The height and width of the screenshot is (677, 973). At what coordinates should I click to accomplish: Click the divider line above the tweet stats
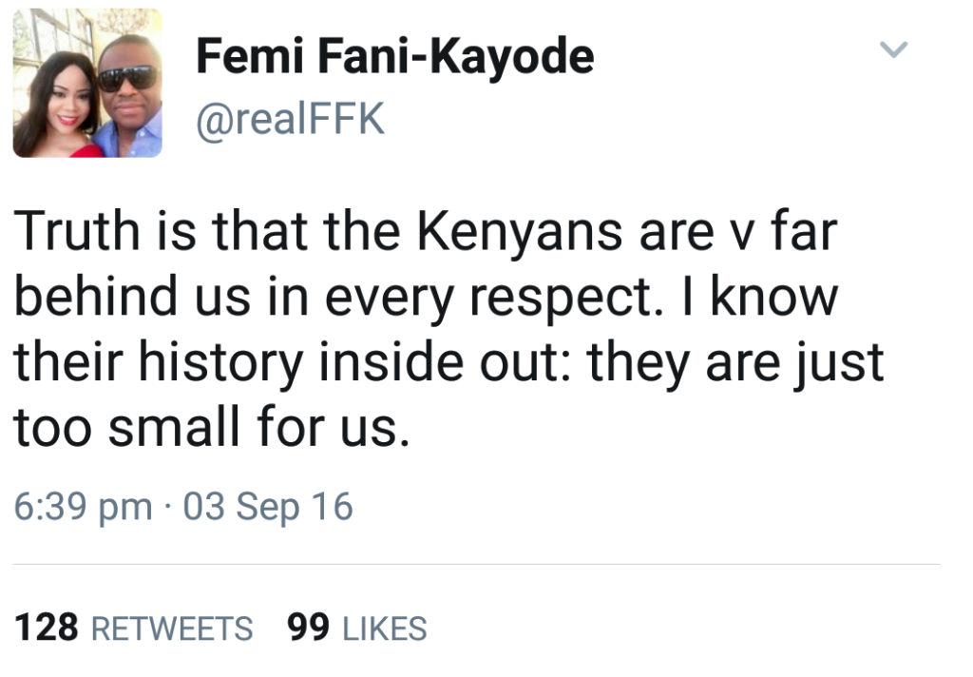477,564
